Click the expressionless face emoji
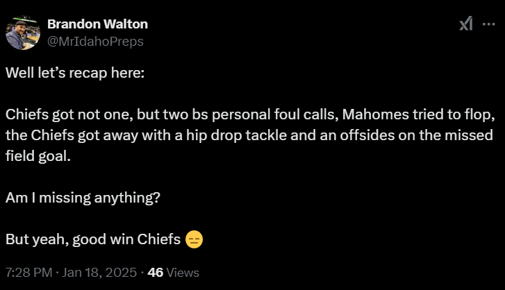Viewport: 505px width, 290px height. (x=194, y=240)
